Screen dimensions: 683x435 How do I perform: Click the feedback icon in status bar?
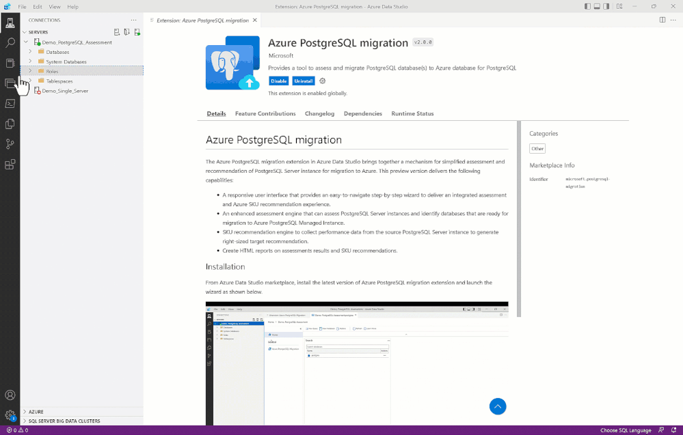click(x=661, y=430)
